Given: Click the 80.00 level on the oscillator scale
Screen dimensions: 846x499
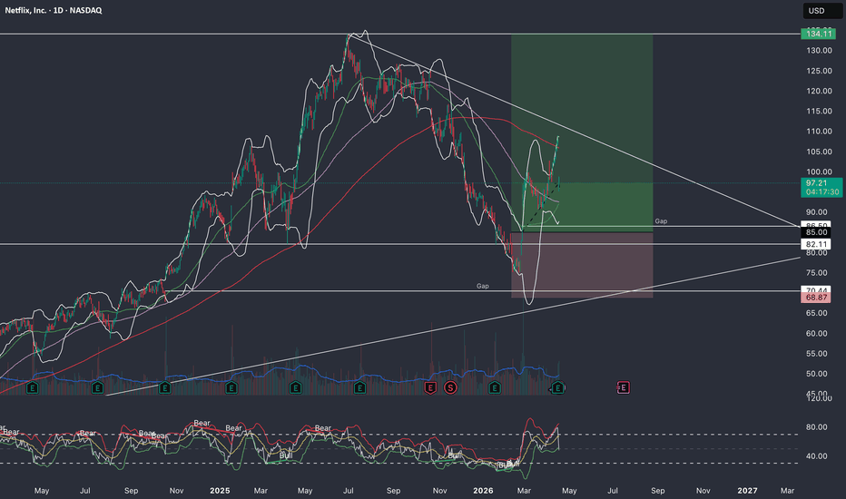Looking at the screenshot, I should (x=814, y=427).
